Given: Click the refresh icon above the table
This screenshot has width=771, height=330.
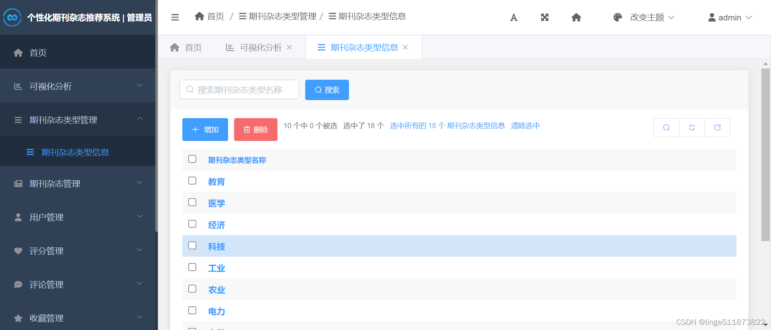Looking at the screenshot, I should (x=692, y=127).
